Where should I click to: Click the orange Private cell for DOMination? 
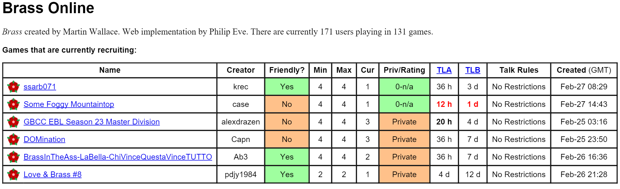404,139
